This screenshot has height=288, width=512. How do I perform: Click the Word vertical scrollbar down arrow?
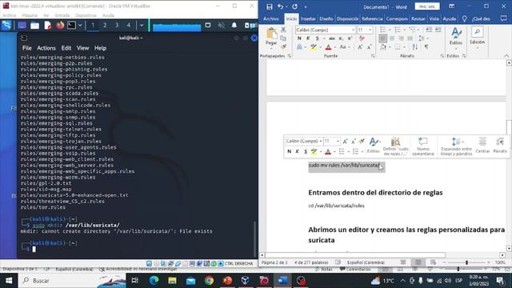(x=509, y=249)
